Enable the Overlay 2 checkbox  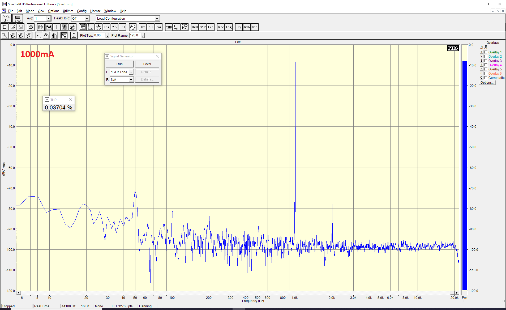pos(486,57)
